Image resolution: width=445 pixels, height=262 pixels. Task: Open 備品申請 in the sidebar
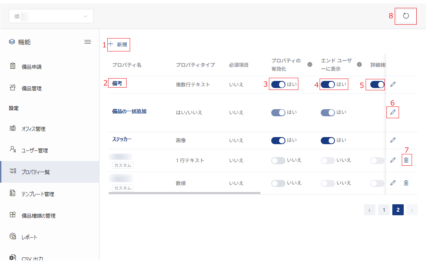click(x=31, y=67)
